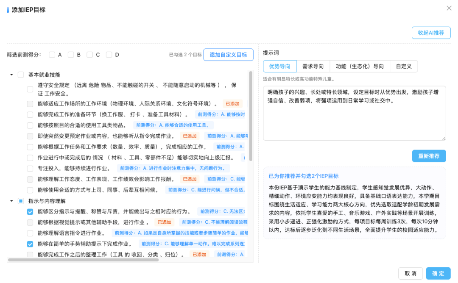Image resolution: width=458 pixels, height=283 pixels.
Task: Click the horizontal scrollbar under goal list
Action: pos(83,260)
